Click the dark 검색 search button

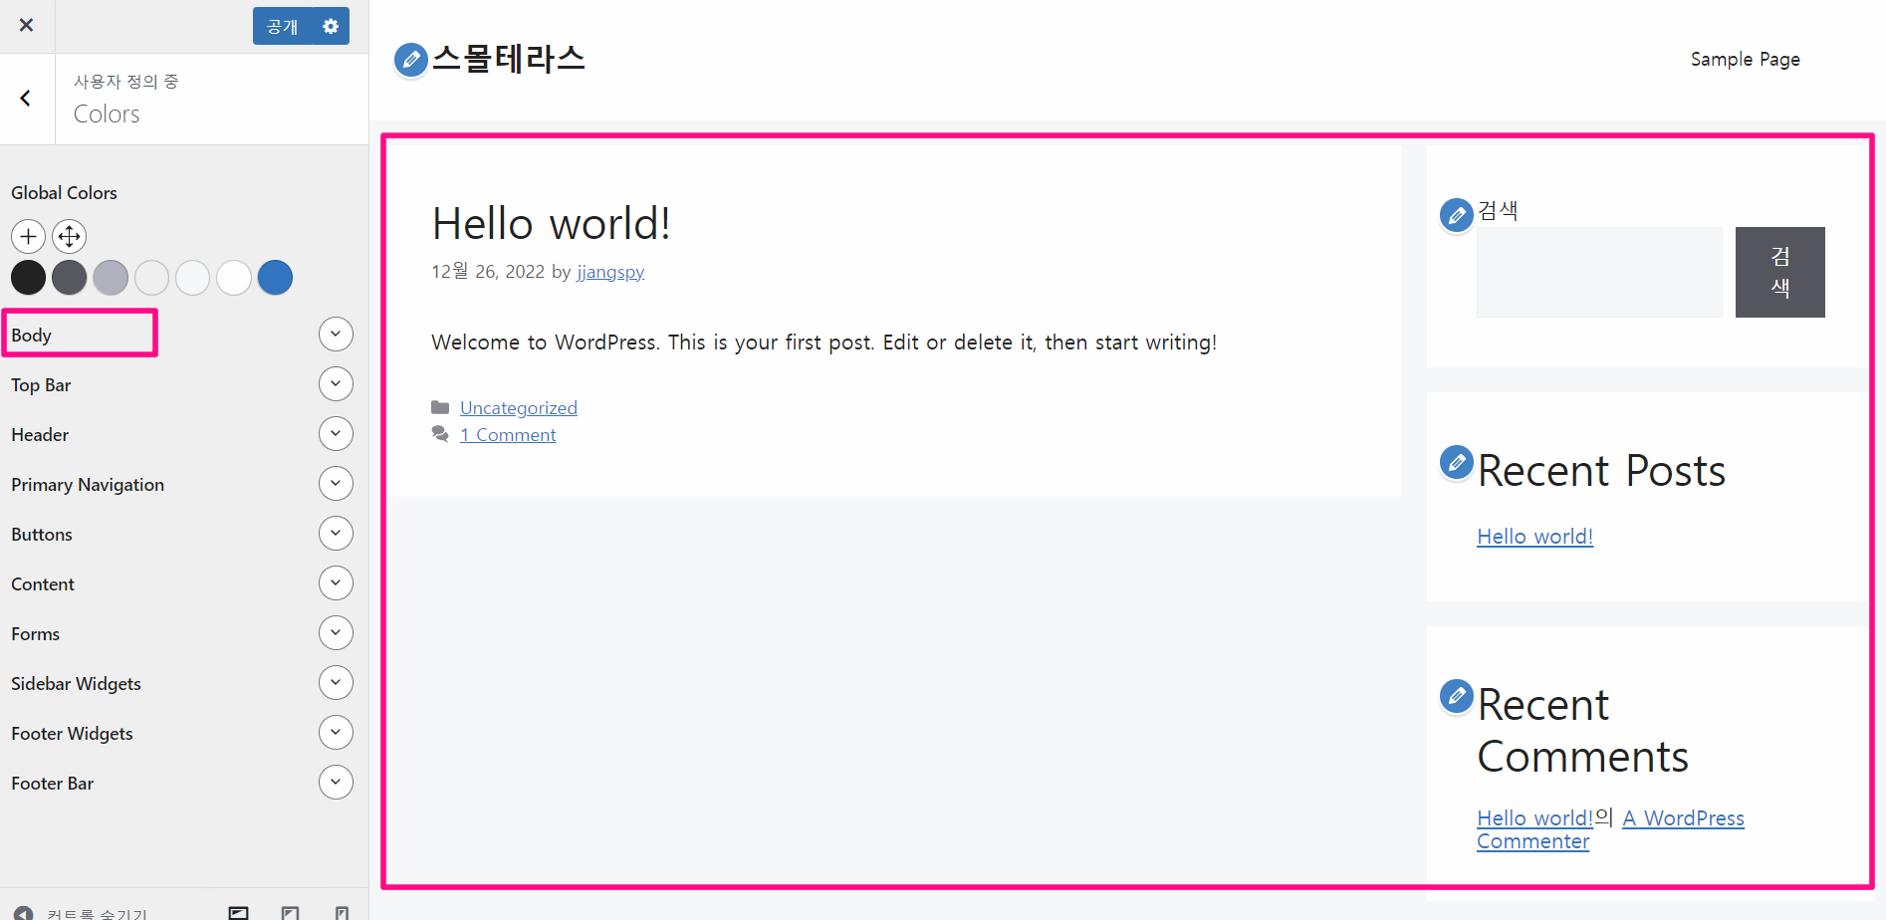click(x=1780, y=273)
